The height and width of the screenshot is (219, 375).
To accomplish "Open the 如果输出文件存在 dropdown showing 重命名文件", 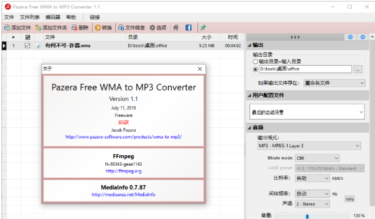I will [335, 83].
